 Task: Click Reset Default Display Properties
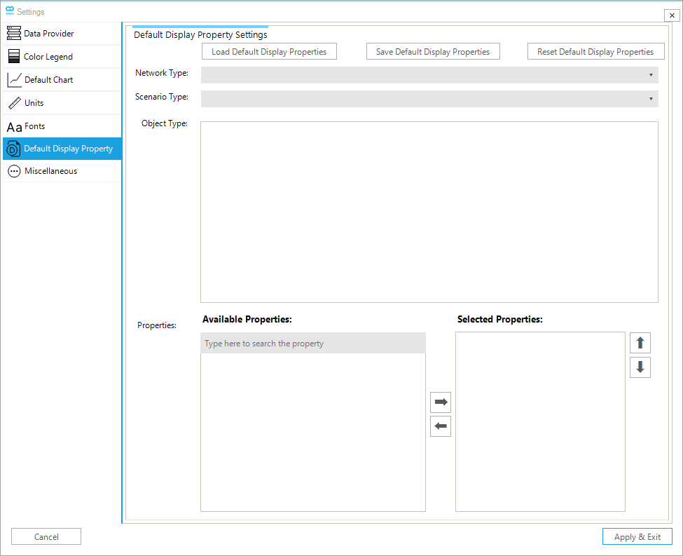[595, 51]
